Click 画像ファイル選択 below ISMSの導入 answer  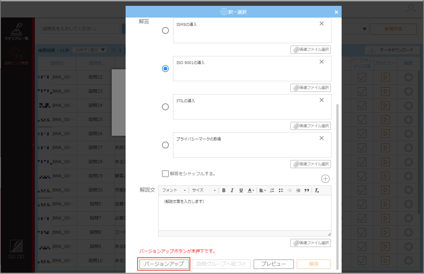tap(311, 50)
